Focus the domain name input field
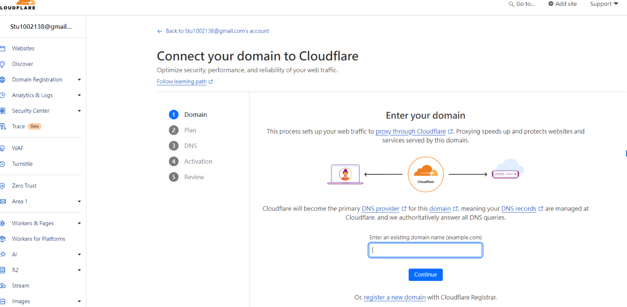The width and height of the screenshot is (627, 307). [425, 250]
